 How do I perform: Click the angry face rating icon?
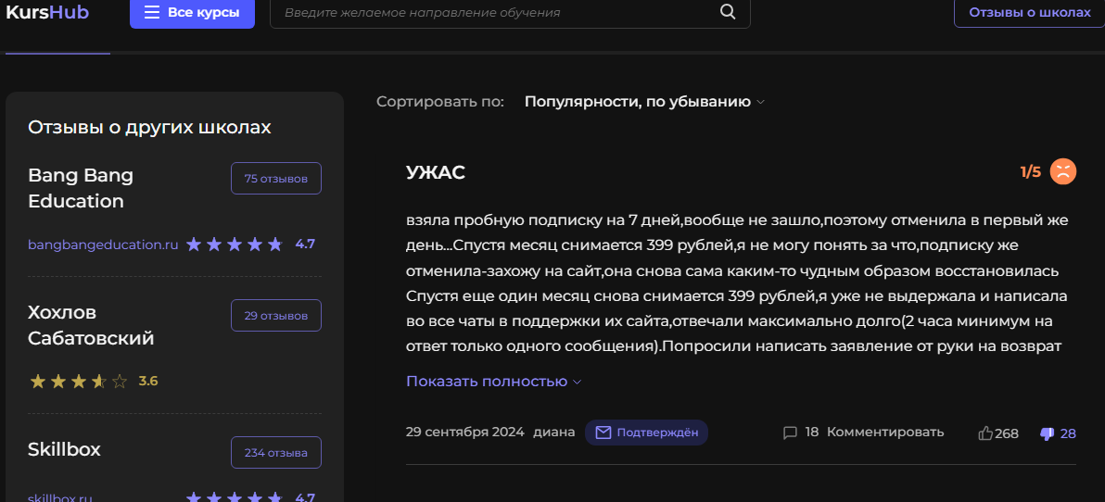pyautogui.click(x=1062, y=171)
